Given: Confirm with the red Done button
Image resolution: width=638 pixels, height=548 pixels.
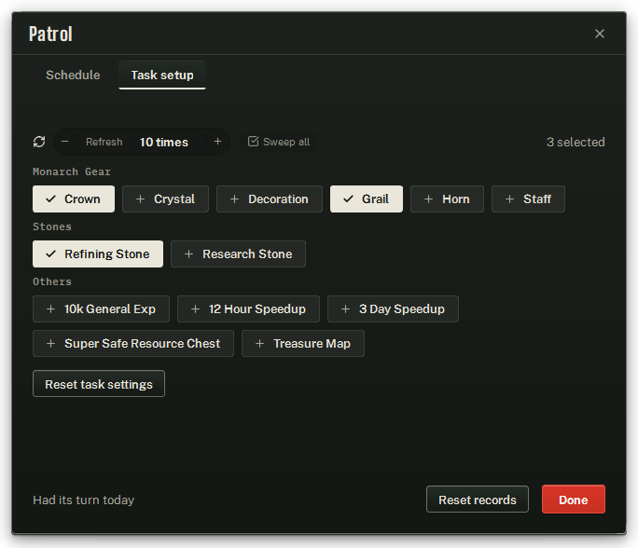Looking at the screenshot, I should 574,499.
